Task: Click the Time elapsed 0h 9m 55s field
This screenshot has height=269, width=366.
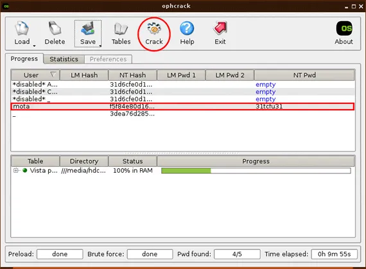Action: tap(335, 254)
